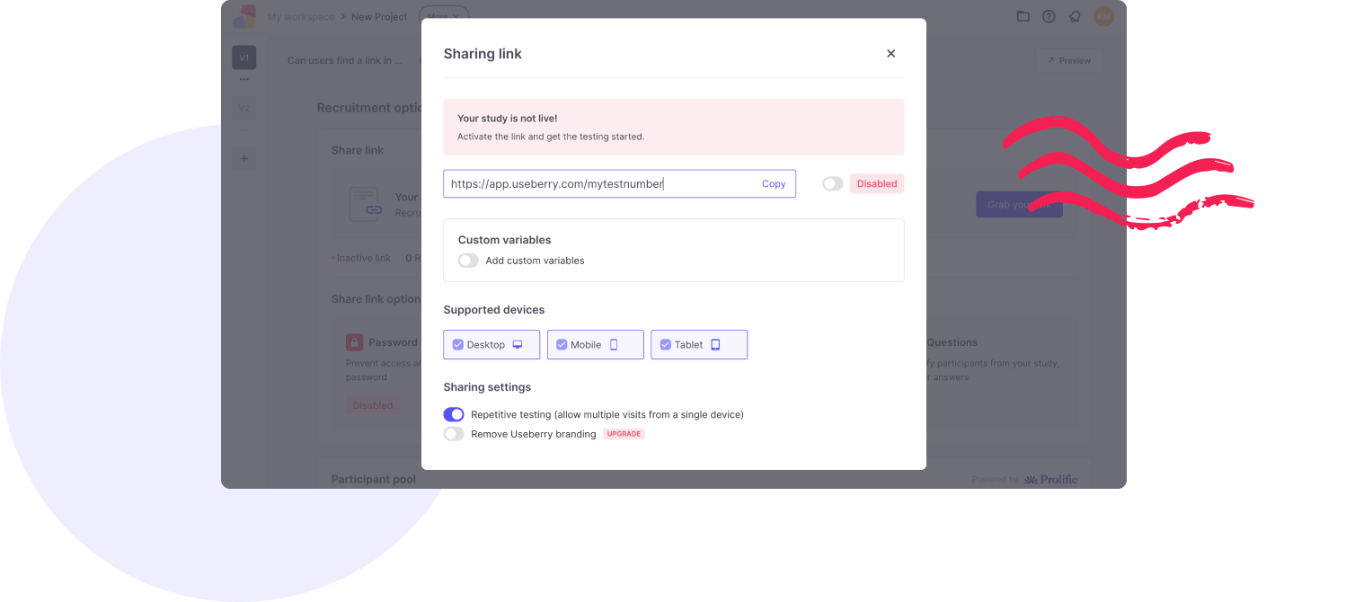Uncheck the Tablet supported device
Screen dimensions: 1346x602
click(665, 344)
